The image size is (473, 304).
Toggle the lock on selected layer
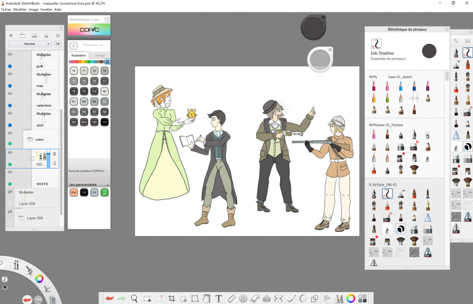pyautogui.click(x=54, y=163)
